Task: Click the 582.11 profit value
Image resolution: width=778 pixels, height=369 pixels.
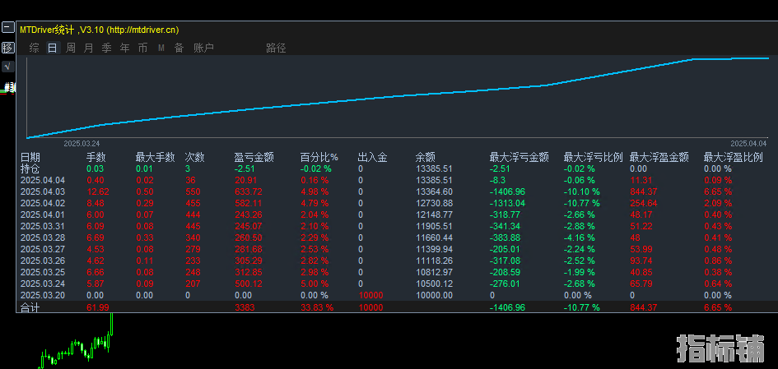Action: click(x=248, y=203)
